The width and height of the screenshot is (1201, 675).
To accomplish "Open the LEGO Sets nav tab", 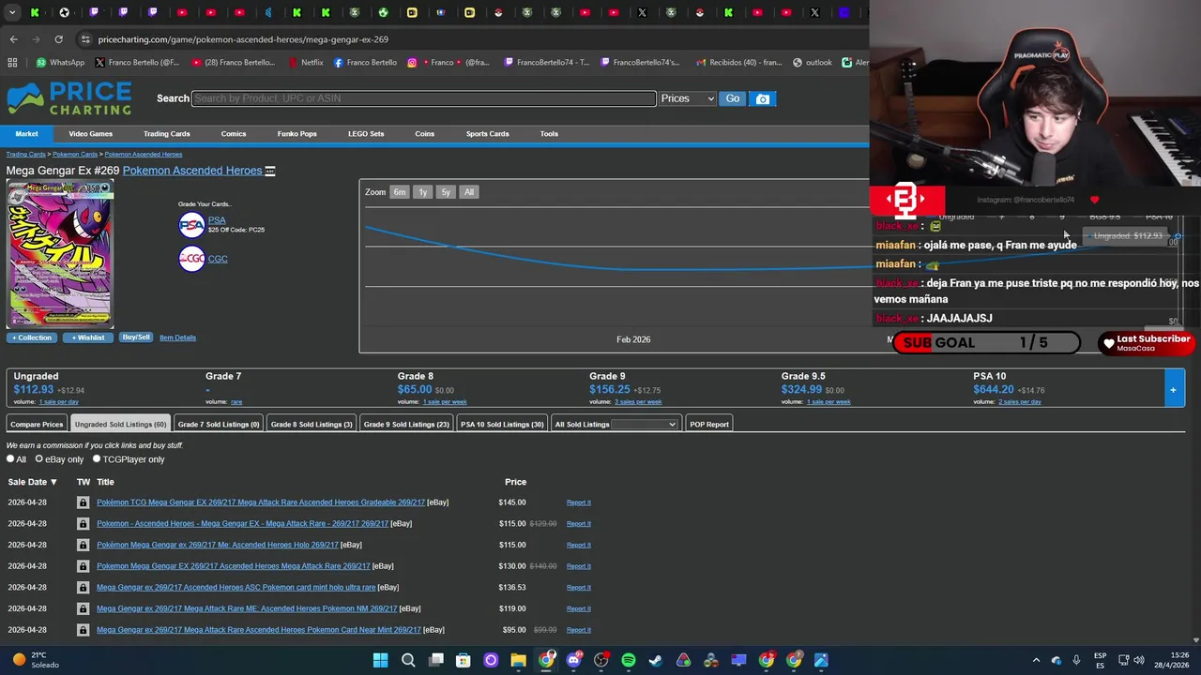I will coord(366,134).
